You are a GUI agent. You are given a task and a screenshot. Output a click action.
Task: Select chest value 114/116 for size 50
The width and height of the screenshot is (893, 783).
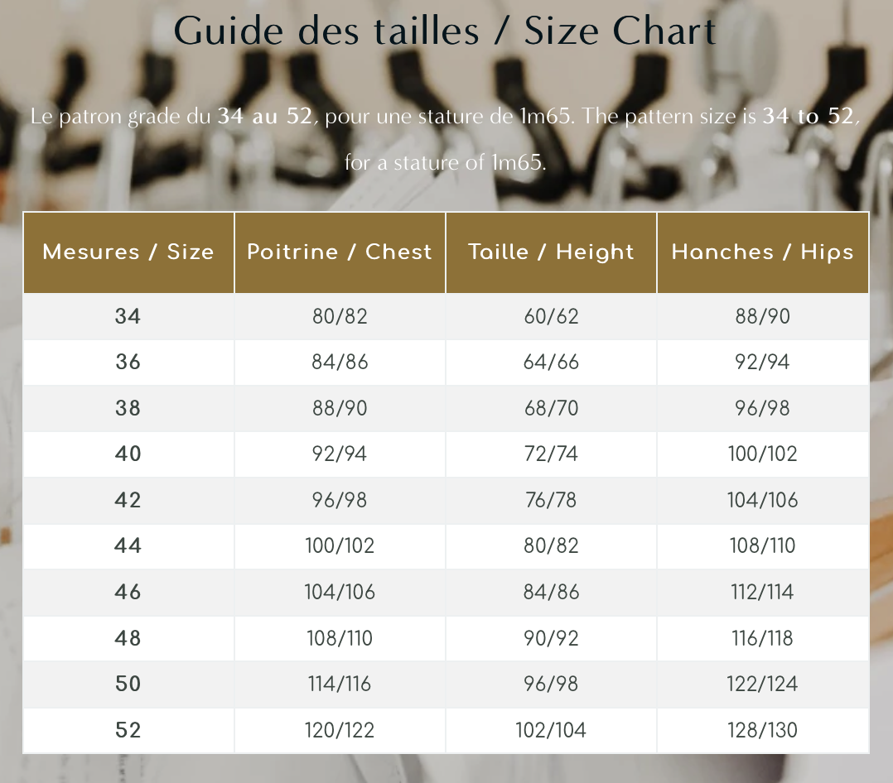[340, 684]
